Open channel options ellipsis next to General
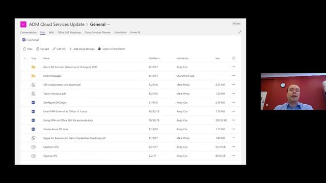This screenshot has height=183, width=326. [108, 24]
